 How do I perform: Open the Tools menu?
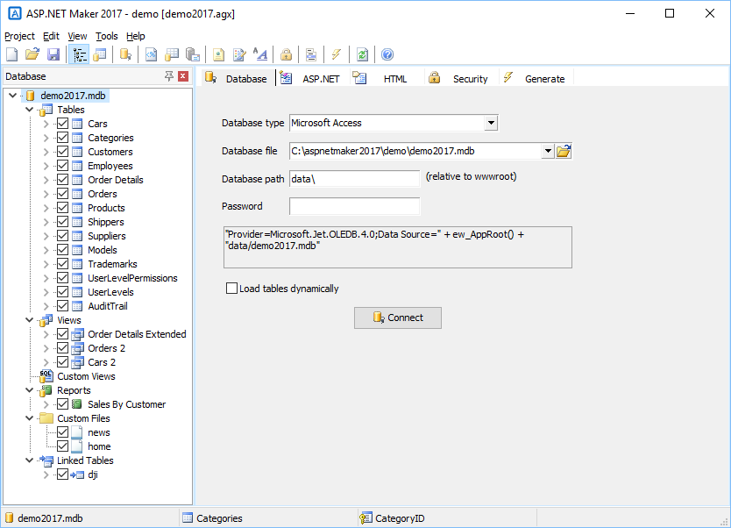click(x=107, y=36)
